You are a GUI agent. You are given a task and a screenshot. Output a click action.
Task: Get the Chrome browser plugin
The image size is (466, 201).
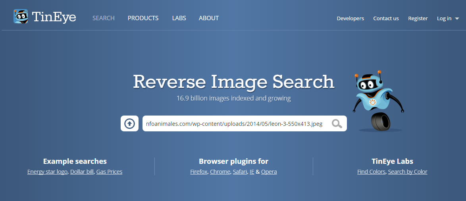(x=220, y=172)
